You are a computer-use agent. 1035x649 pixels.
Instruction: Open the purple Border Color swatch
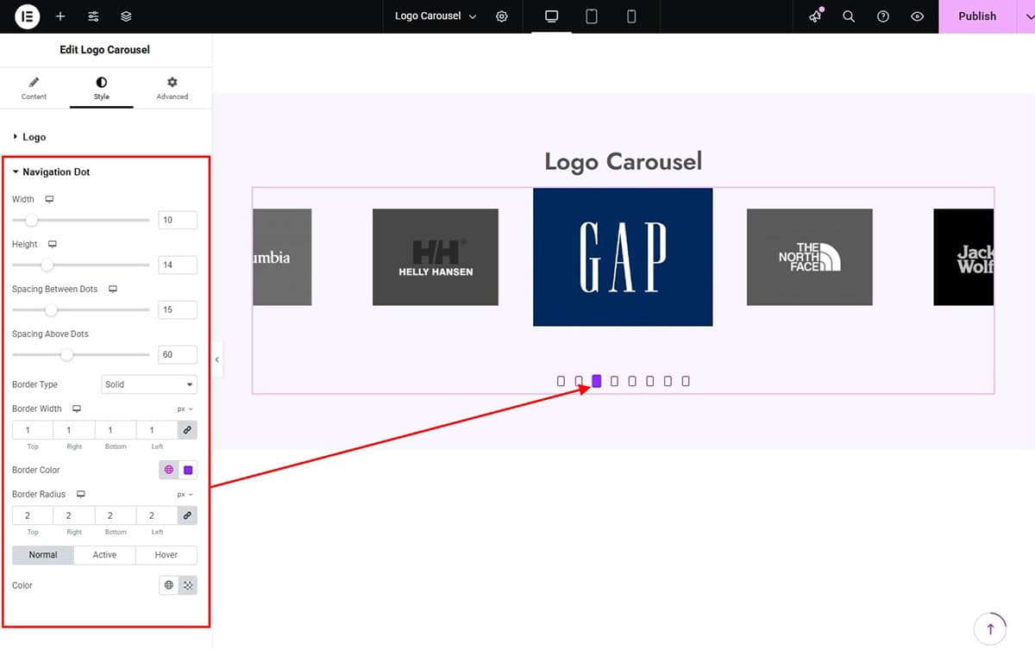[188, 470]
